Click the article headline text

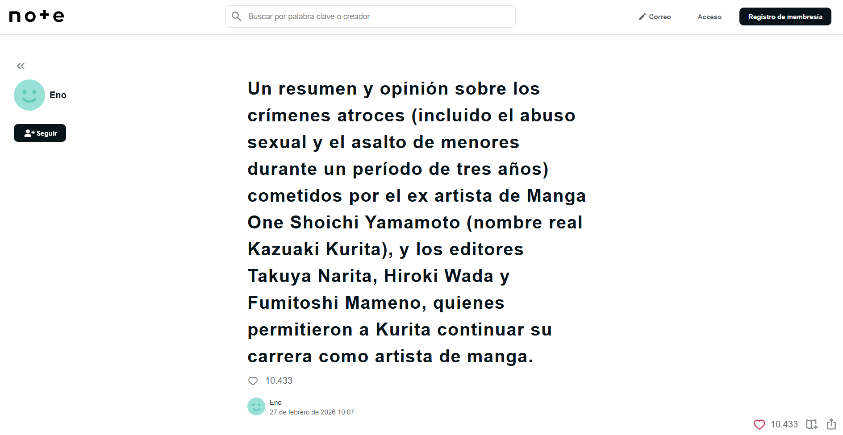point(416,222)
